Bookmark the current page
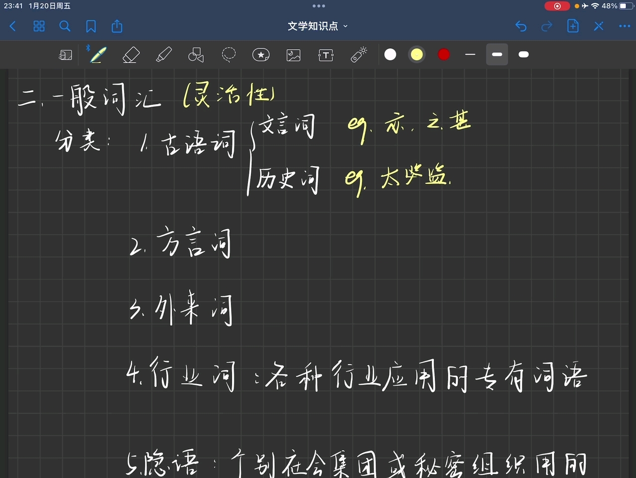 91,26
